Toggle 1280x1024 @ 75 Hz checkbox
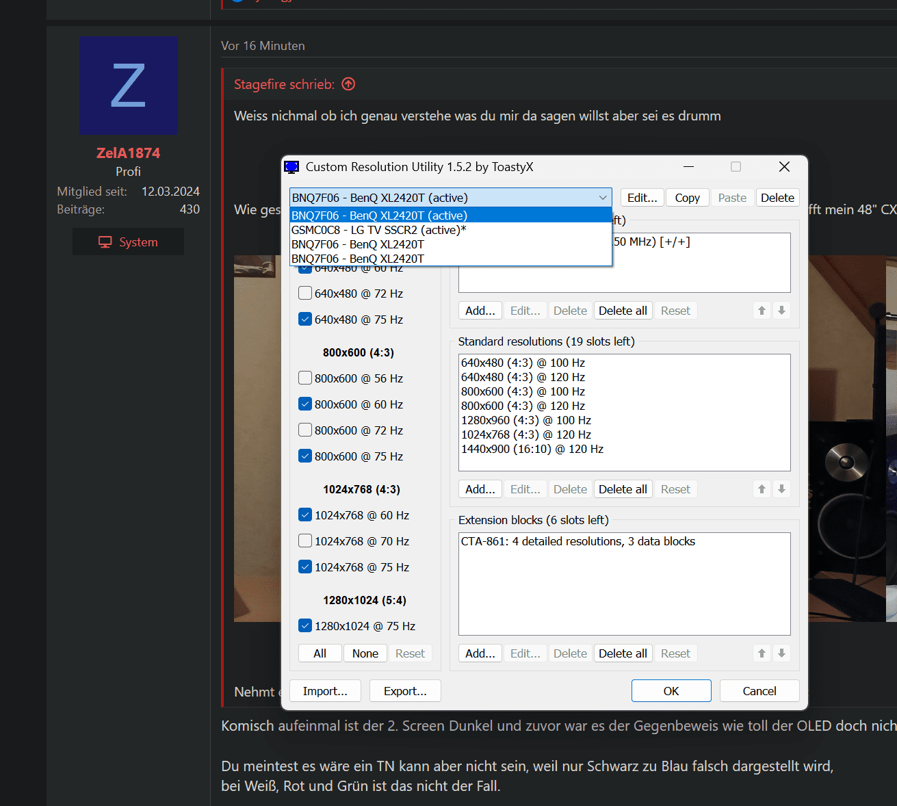This screenshot has height=806, width=897. click(305, 626)
